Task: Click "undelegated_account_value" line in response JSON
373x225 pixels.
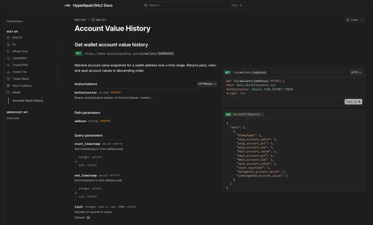Action: click(x=262, y=176)
